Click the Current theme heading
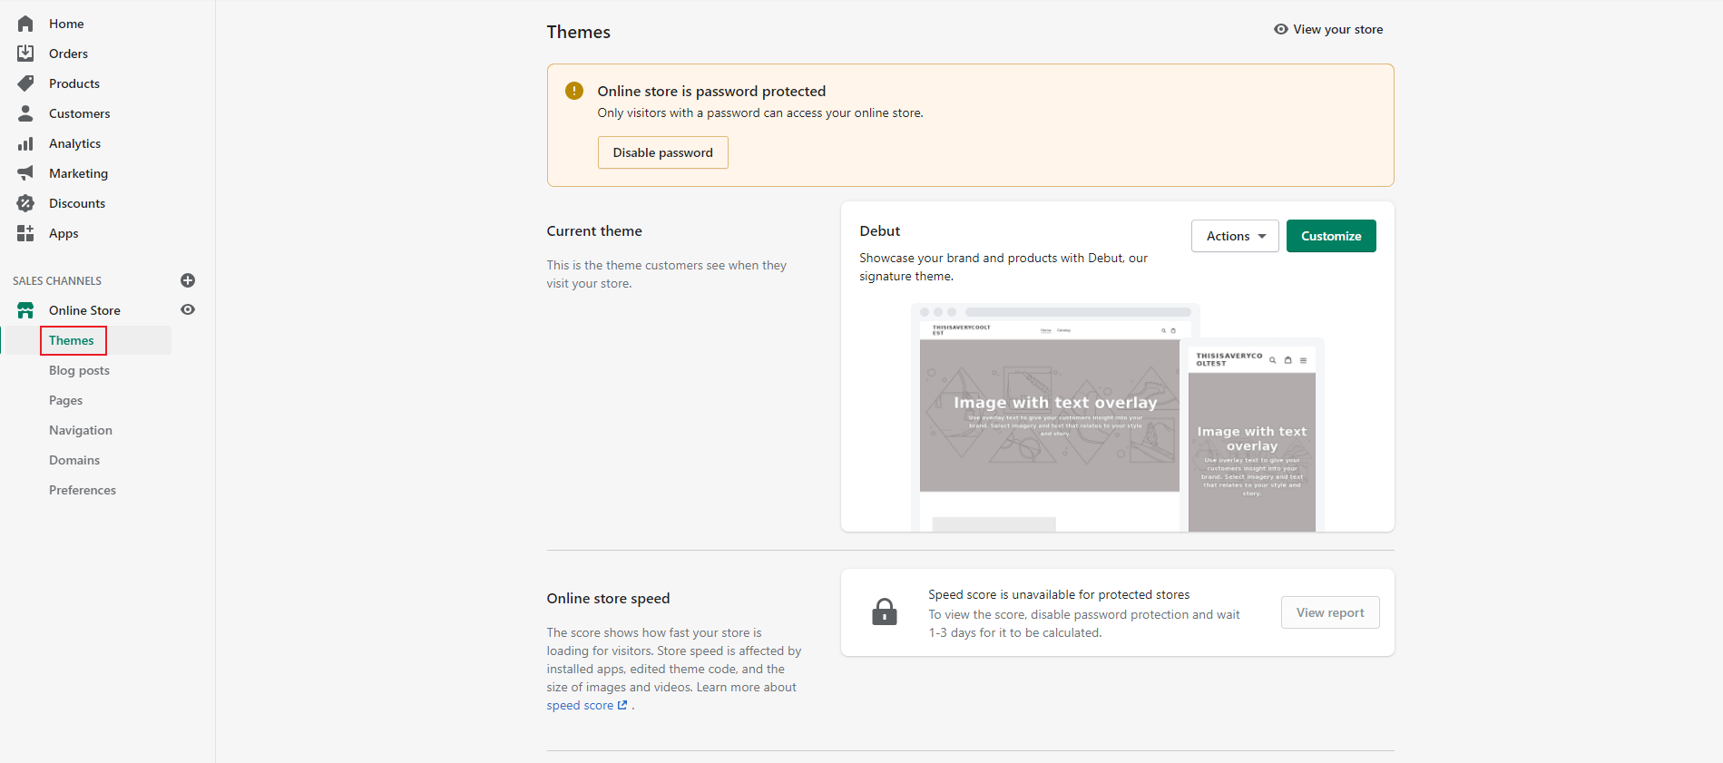Image resolution: width=1723 pixels, height=763 pixels. point(594,230)
